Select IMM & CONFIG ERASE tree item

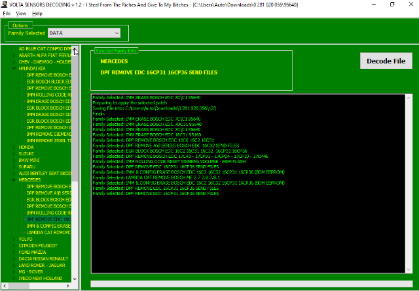tap(48, 226)
